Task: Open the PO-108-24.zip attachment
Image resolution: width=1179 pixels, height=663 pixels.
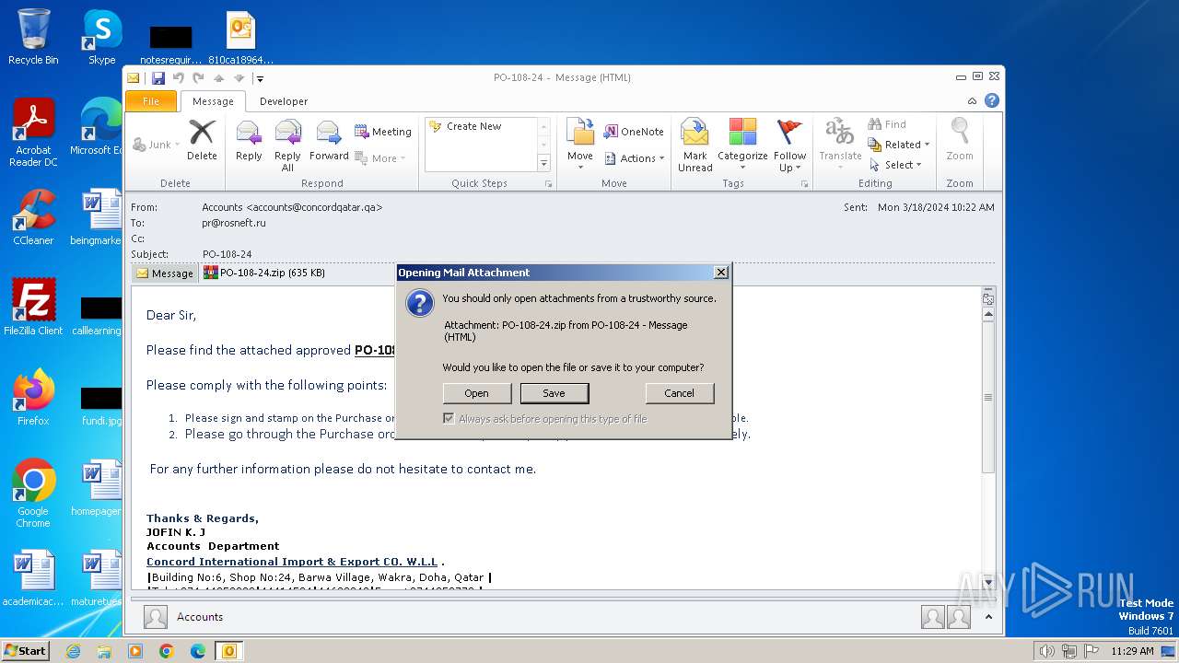Action: (x=264, y=273)
